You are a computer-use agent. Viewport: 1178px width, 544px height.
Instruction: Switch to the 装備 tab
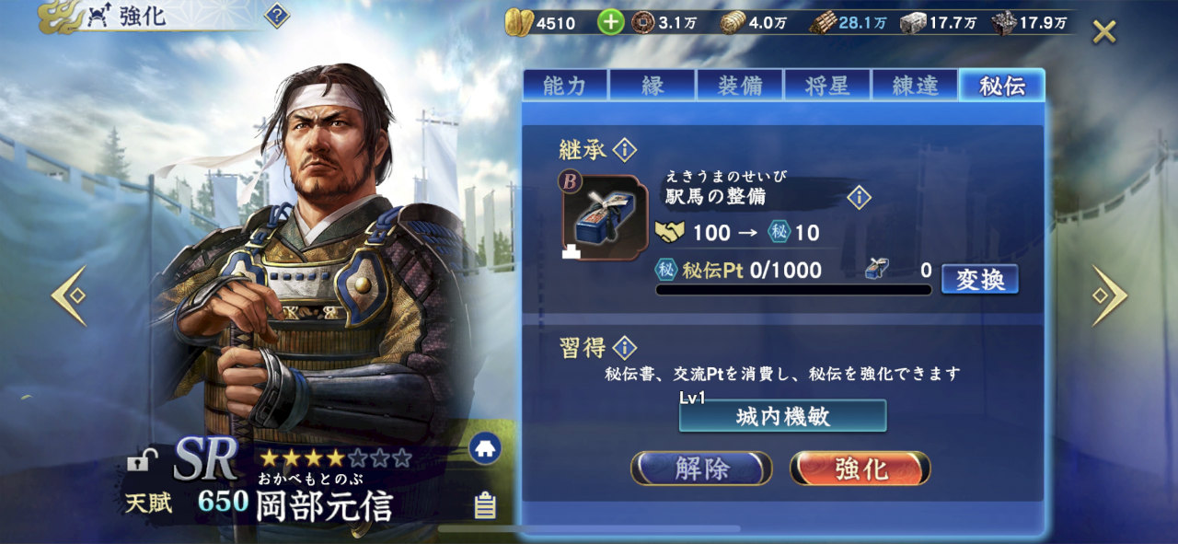(740, 86)
